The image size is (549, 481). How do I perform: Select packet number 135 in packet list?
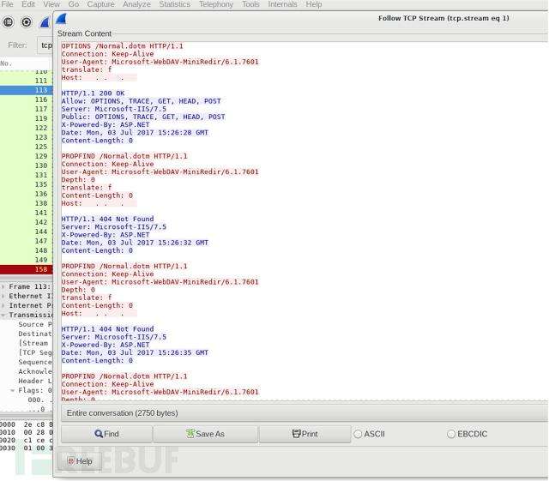pyautogui.click(x=27, y=184)
